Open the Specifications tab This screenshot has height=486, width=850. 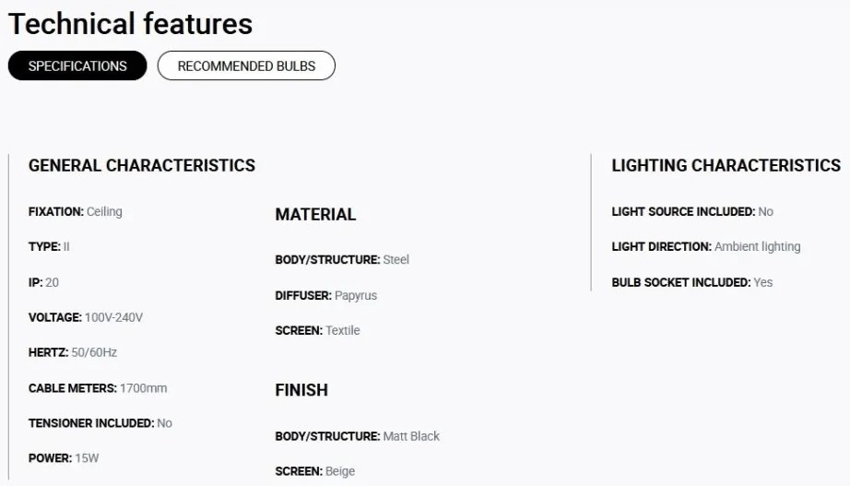(x=77, y=65)
